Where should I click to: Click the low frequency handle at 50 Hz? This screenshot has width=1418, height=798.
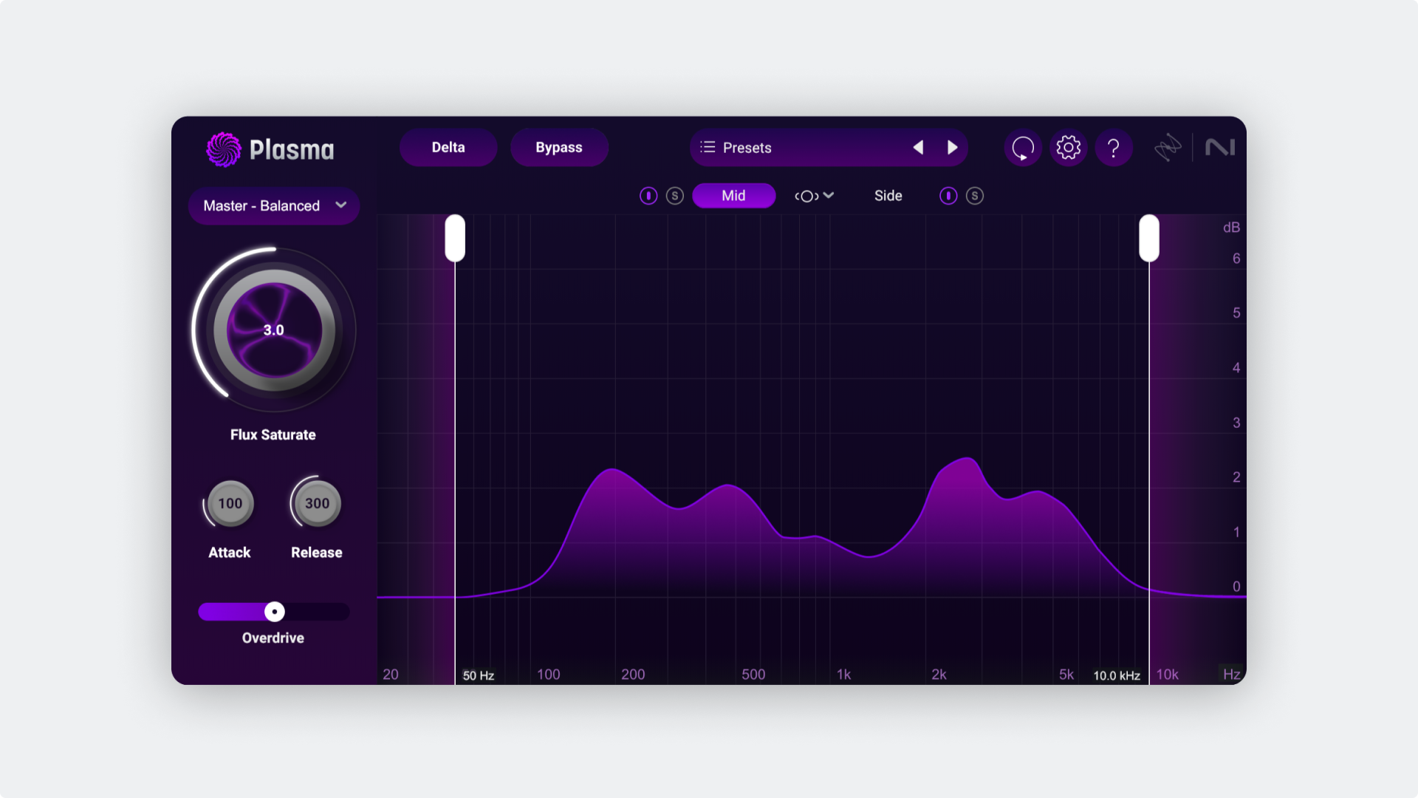[x=455, y=238]
